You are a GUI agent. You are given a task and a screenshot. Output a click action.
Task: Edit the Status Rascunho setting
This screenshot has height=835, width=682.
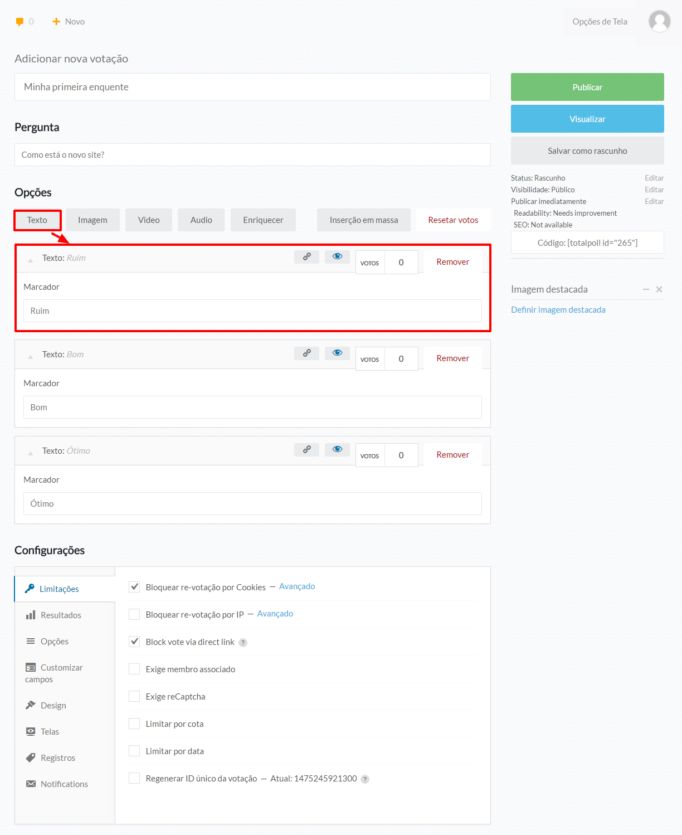coord(654,178)
